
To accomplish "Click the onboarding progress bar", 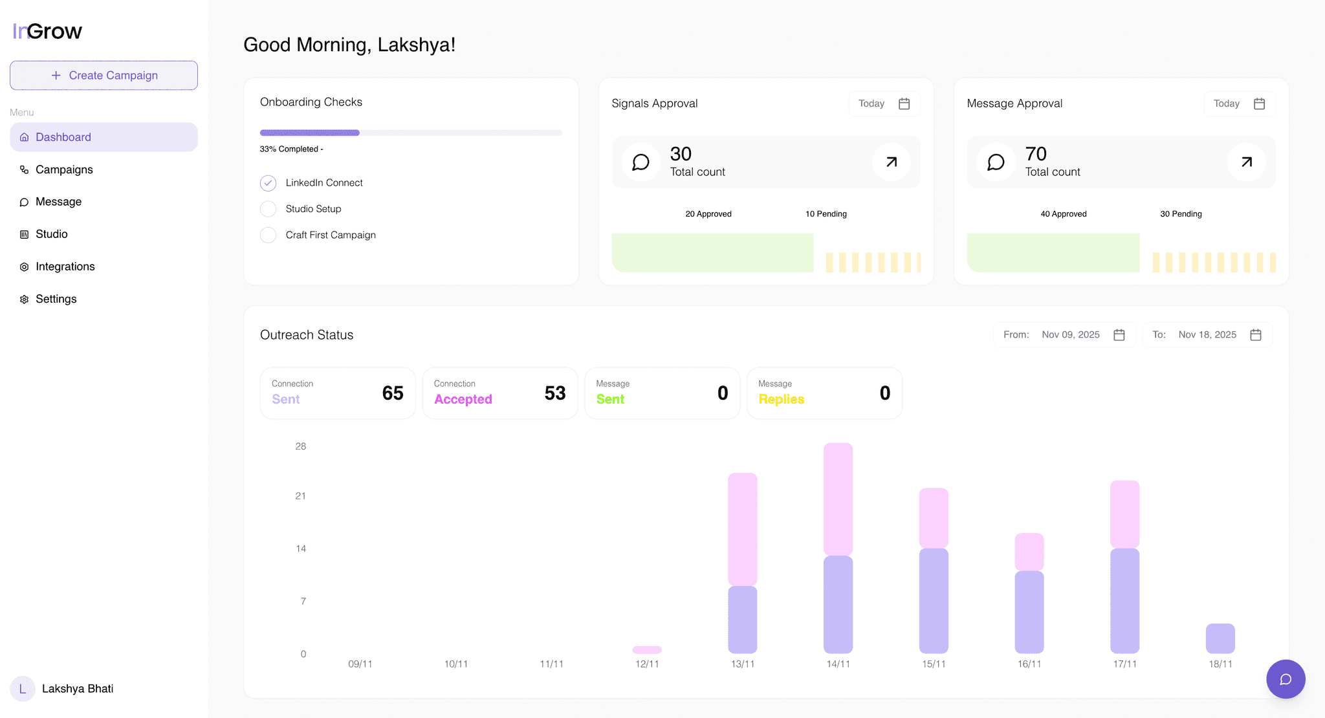I will (x=410, y=133).
